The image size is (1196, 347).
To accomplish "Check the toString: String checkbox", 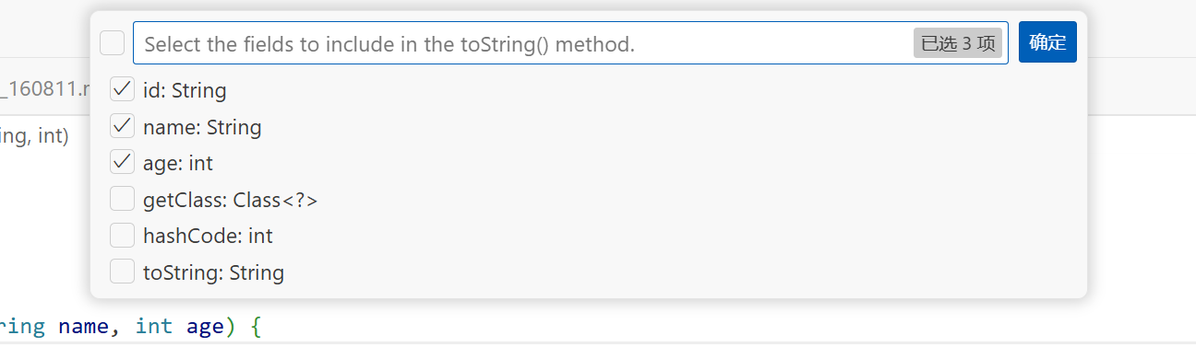I will click(122, 272).
